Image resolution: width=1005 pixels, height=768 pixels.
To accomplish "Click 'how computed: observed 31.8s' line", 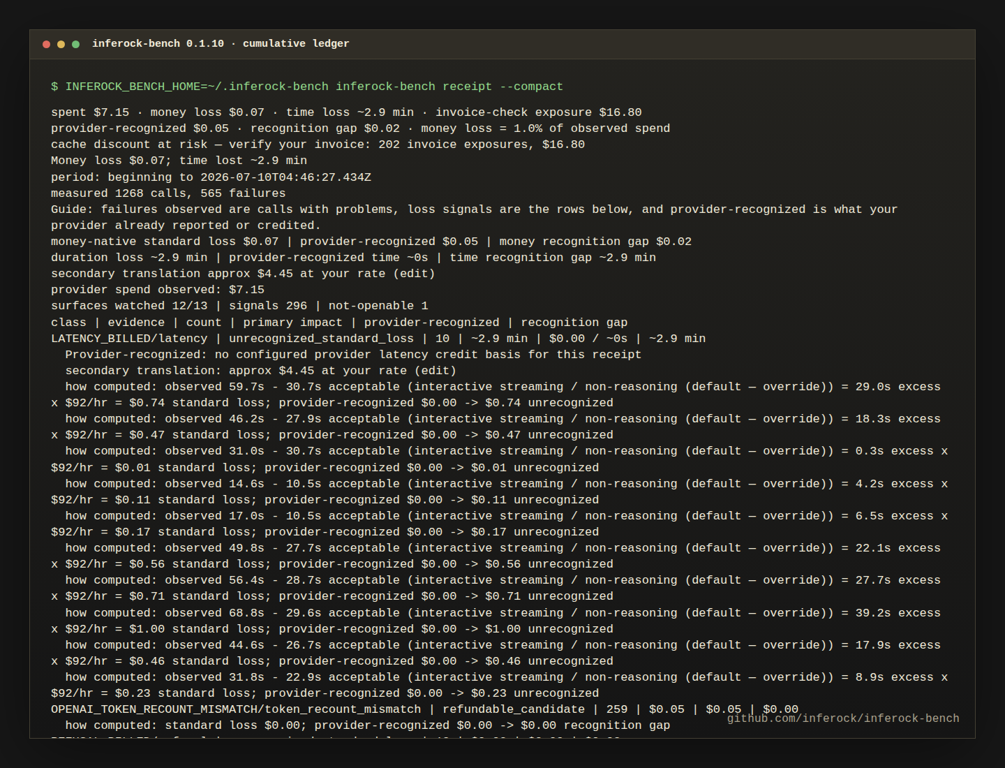I will [x=506, y=677].
